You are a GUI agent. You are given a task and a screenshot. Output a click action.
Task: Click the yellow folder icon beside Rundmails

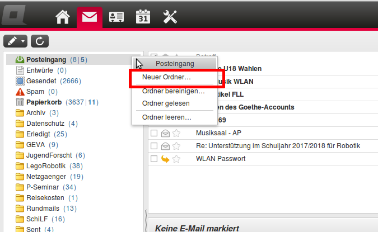20,209
